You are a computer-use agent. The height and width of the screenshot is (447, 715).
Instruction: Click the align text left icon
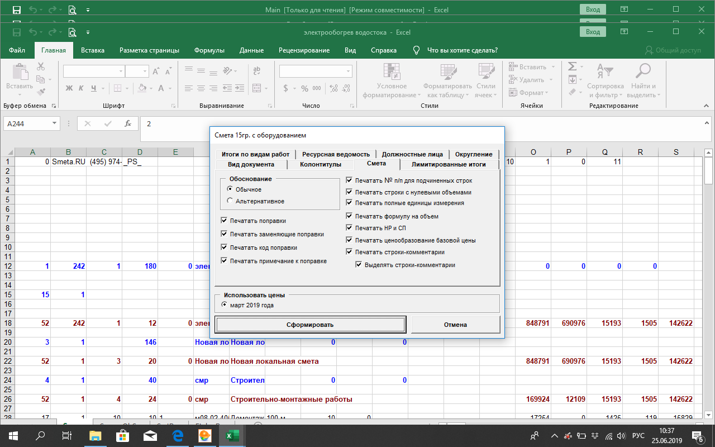[x=189, y=88]
